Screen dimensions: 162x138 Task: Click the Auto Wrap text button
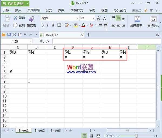(153, 22)
